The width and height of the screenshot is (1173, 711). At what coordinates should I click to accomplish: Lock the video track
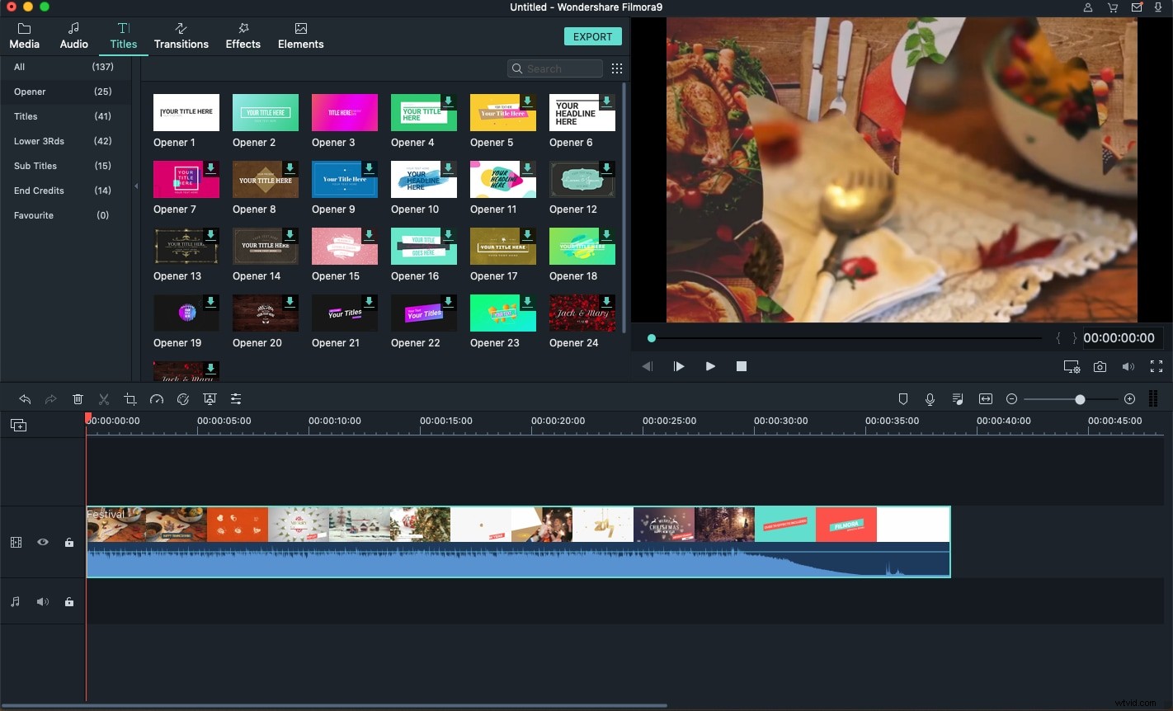pyautogui.click(x=69, y=542)
